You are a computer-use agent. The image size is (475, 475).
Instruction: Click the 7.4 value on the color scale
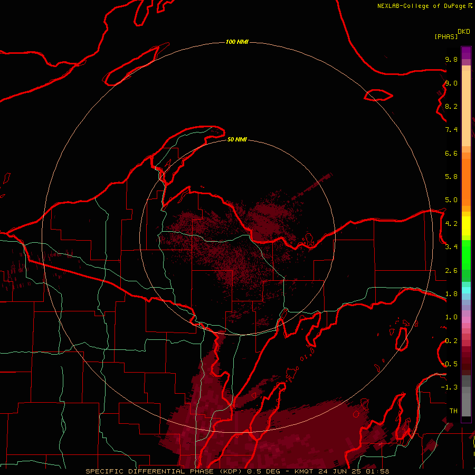pyautogui.click(x=451, y=130)
